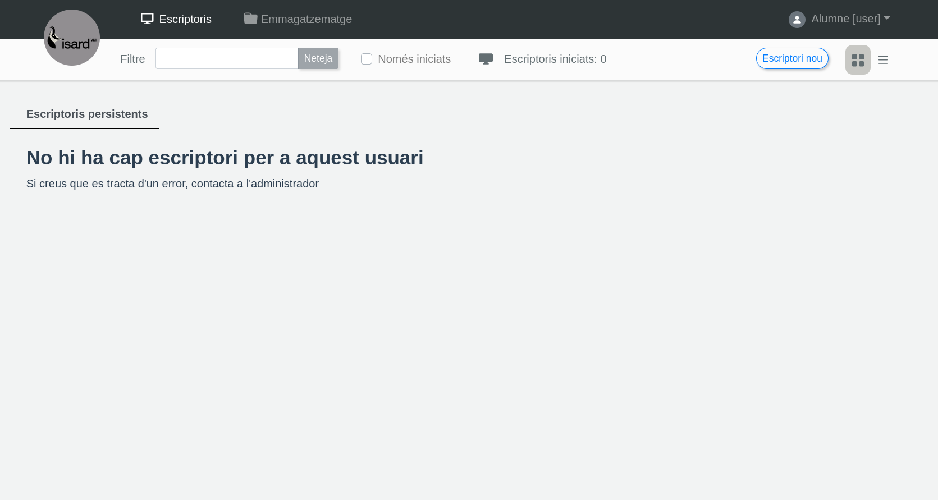The height and width of the screenshot is (500, 938).
Task: Click the IsardVDI logo
Action: pos(72,38)
